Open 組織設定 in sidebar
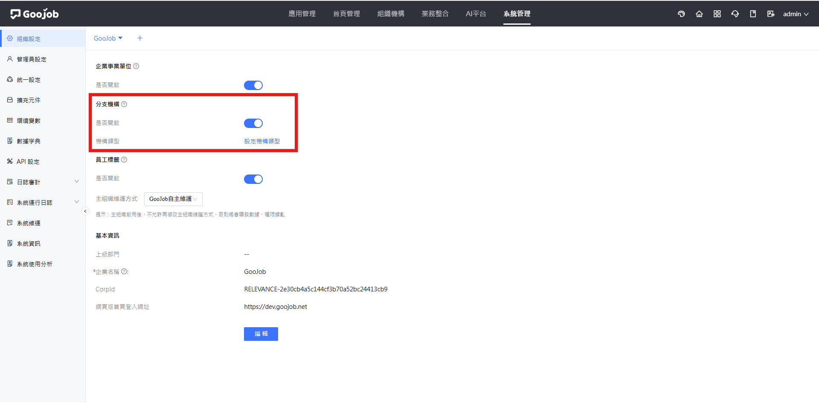Viewport: 819px width, 404px height. tap(43, 38)
